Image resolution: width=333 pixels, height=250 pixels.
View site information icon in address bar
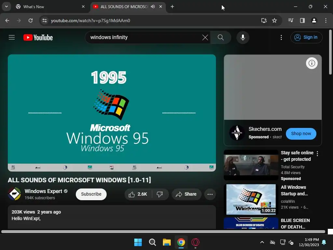tap(45, 21)
